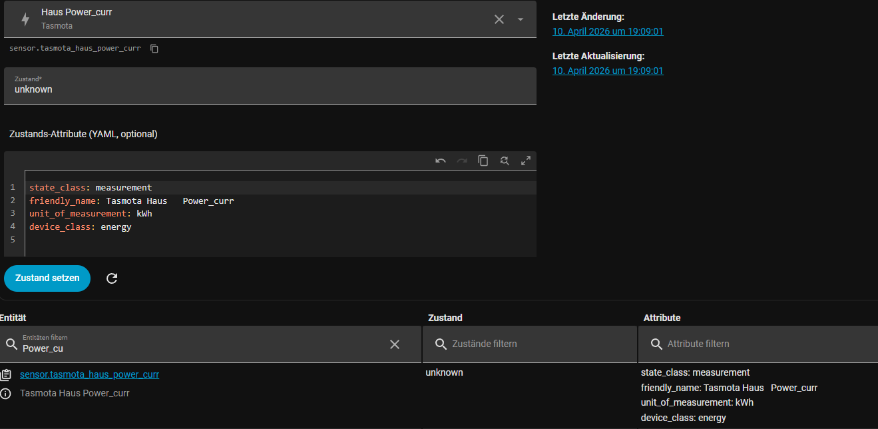Click sensor.tasmota_haus_power_curr link in table
The image size is (878, 429).
[x=89, y=374]
